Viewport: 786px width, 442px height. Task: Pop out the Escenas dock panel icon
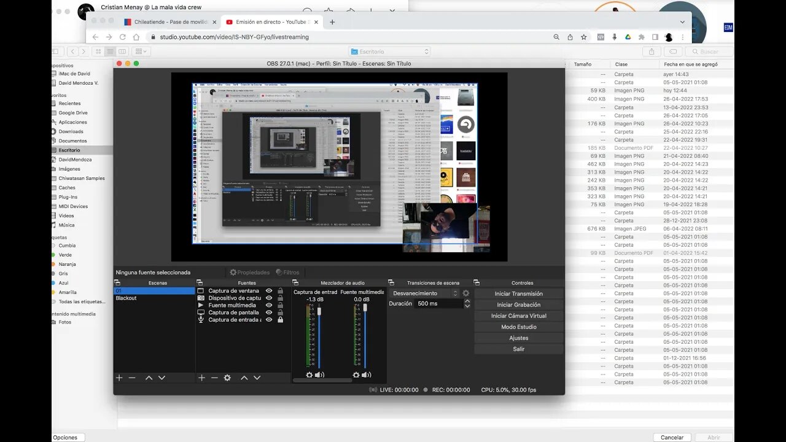[117, 283]
